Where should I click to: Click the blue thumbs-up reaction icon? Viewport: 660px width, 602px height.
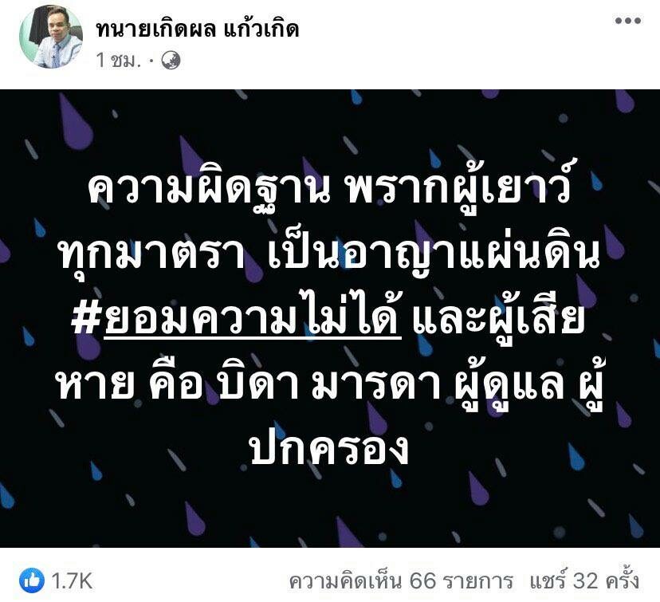click(x=32, y=580)
